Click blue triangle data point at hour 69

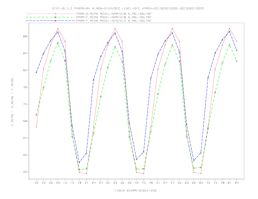pos(201,153)
